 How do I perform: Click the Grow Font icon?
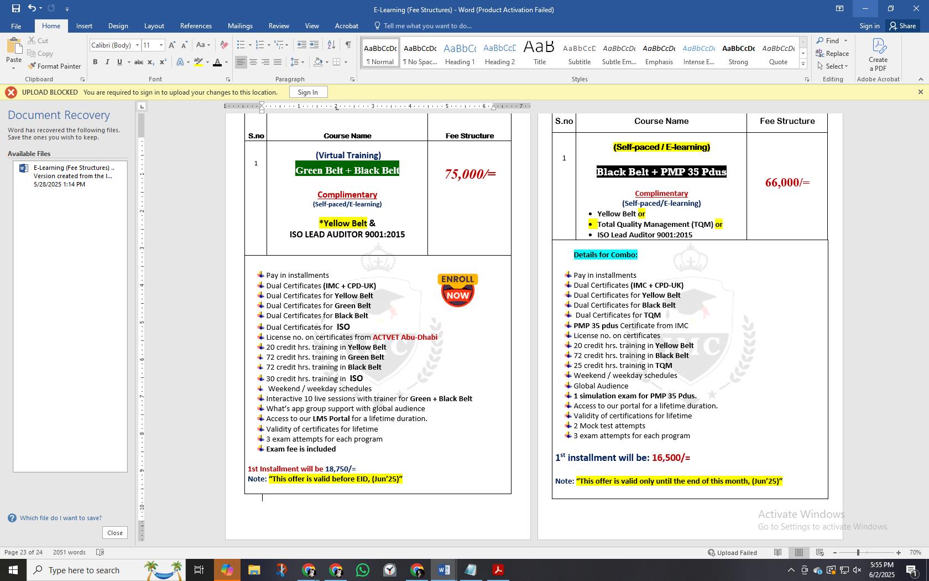pyautogui.click(x=172, y=45)
